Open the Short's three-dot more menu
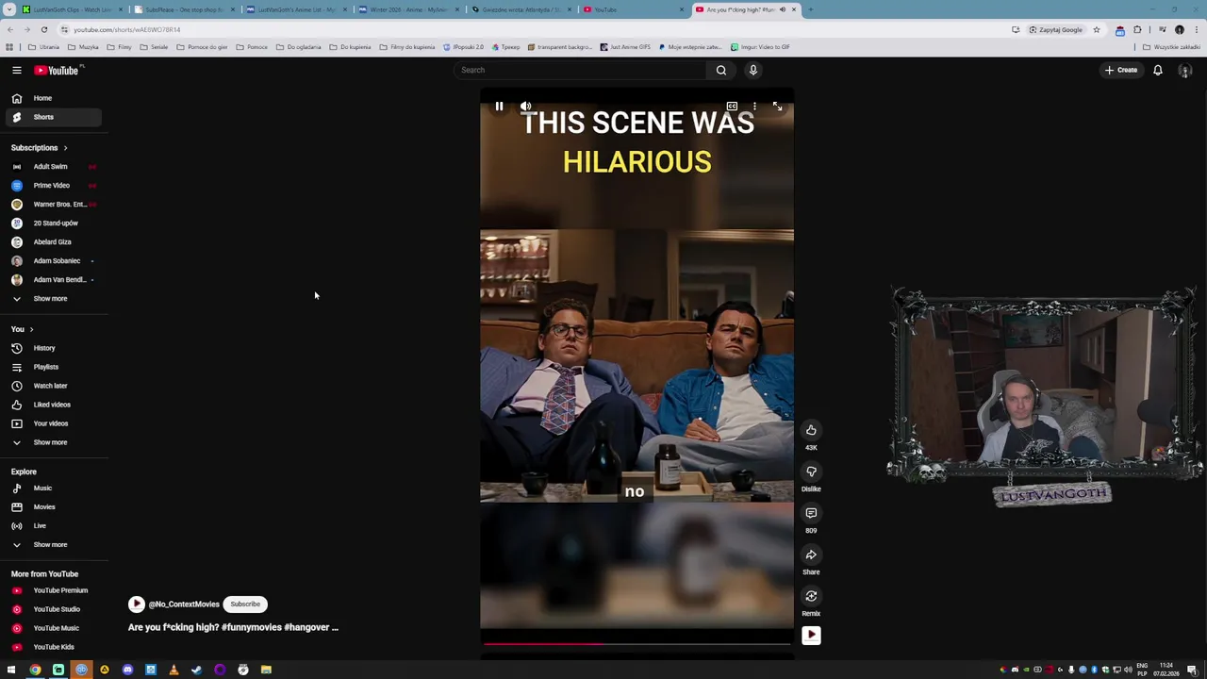The height and width of the screenshot is (679, 1207). coord(754,107)
